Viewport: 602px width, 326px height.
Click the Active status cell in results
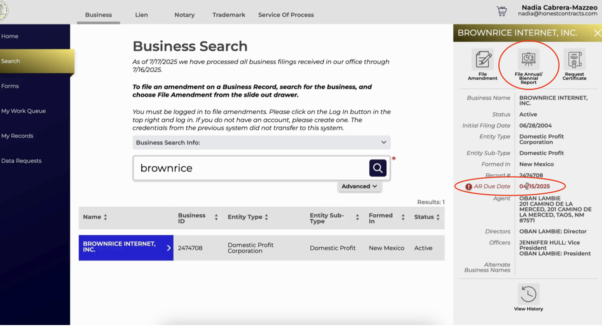423,248
